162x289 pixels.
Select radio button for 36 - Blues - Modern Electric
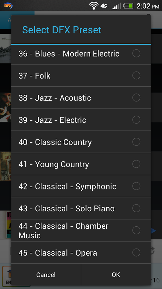pyautogui.click(x=136, y=53)
